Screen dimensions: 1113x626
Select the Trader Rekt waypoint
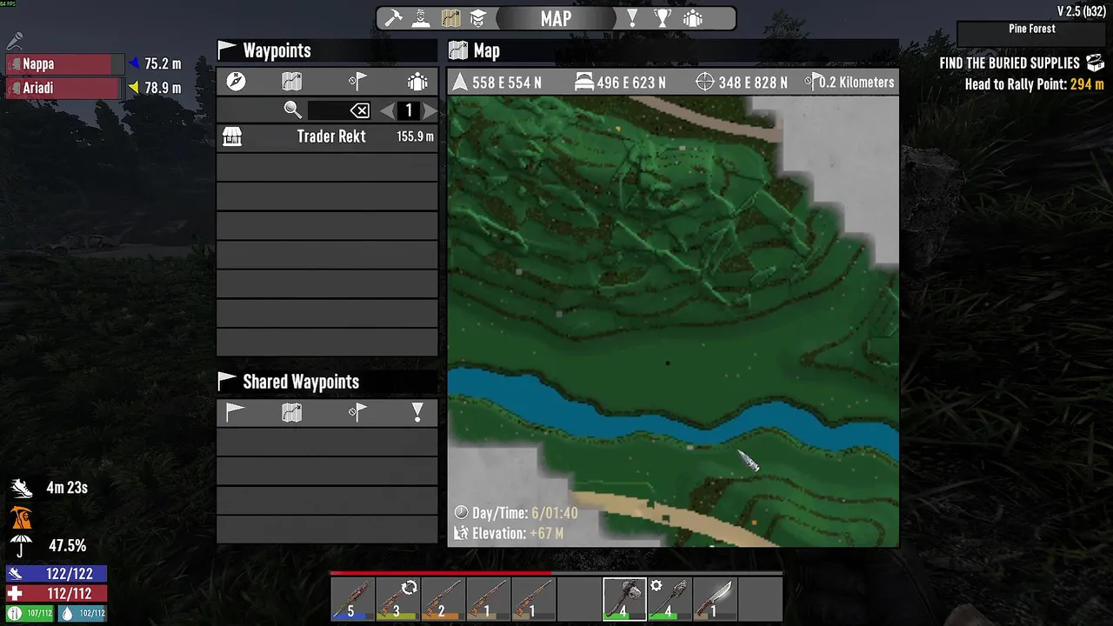point(327,137)
